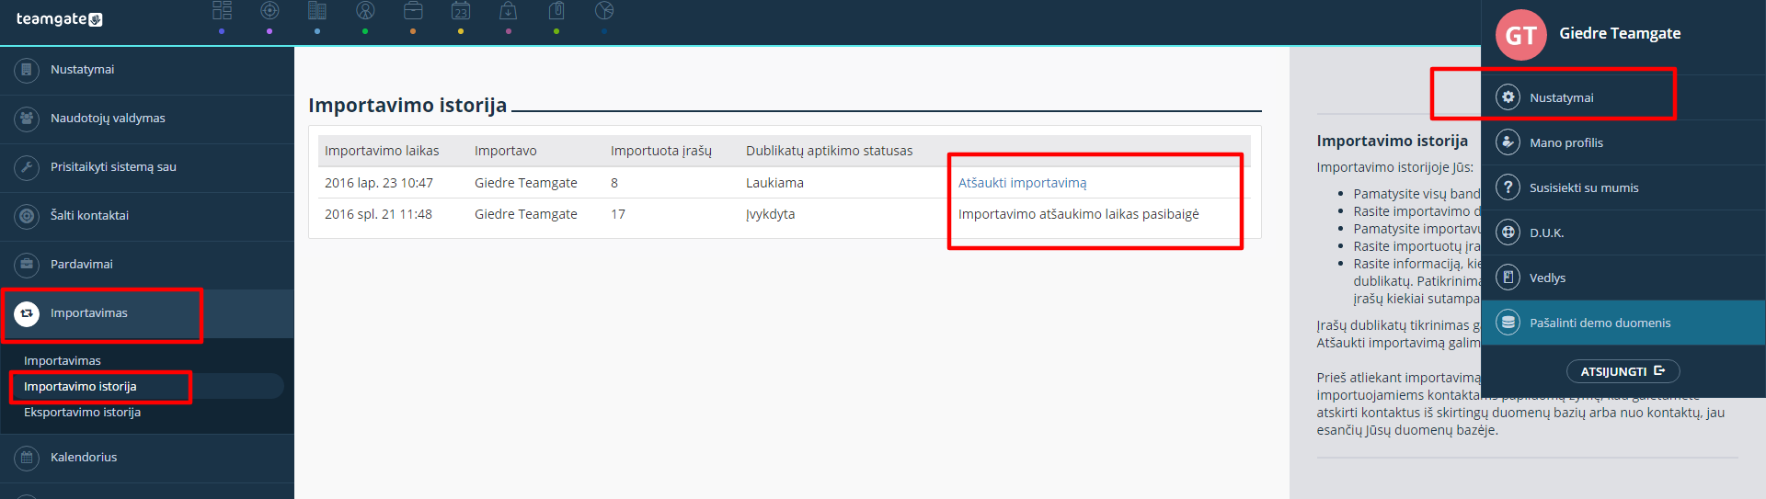
Task: Click the Kalendorius calendar icon in sidebar
Action: 27,458
